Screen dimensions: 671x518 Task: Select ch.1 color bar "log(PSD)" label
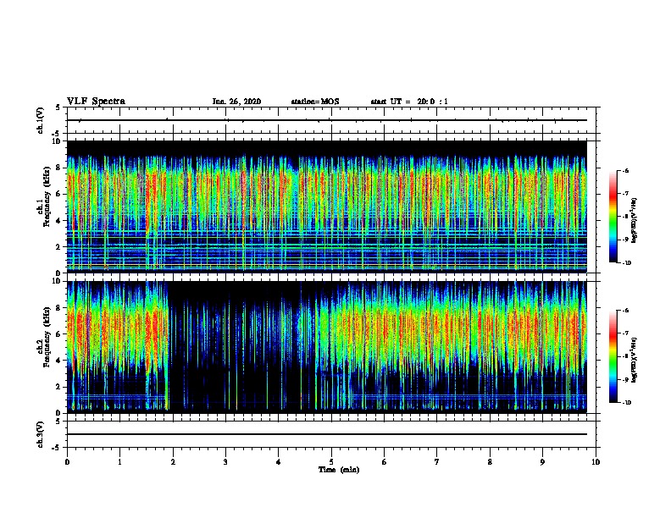tap(634, 221)
